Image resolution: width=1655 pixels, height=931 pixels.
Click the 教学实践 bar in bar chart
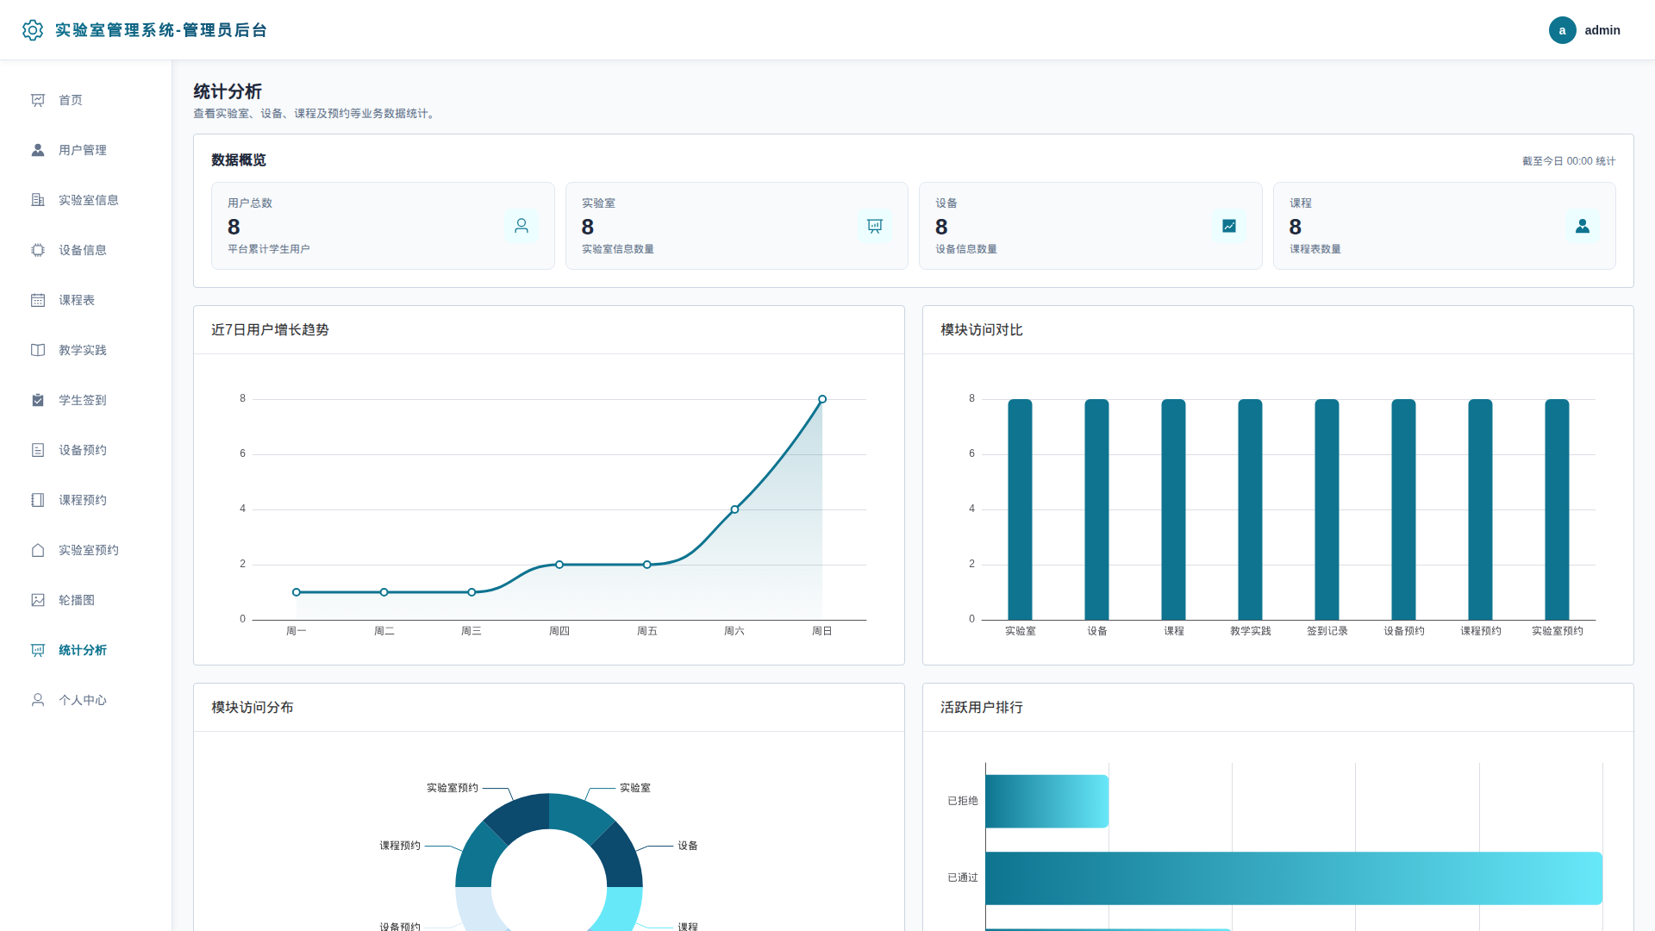[x=1250, y=509]
